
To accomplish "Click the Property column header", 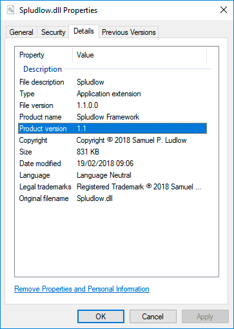I will [x=44, y=55].
